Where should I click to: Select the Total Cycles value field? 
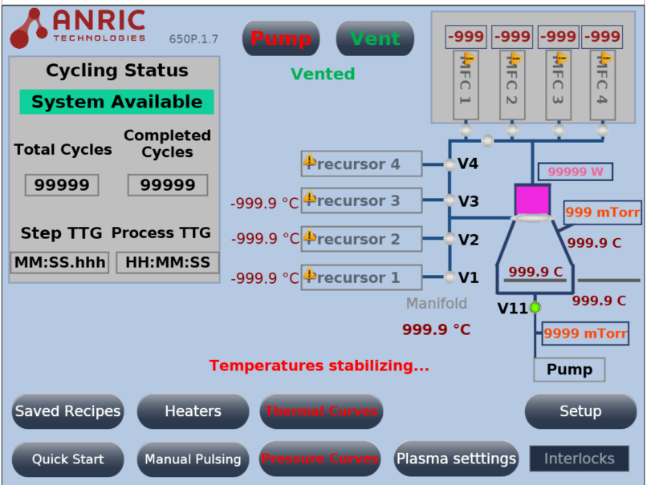pyautogui.click(x=62, y=185)
